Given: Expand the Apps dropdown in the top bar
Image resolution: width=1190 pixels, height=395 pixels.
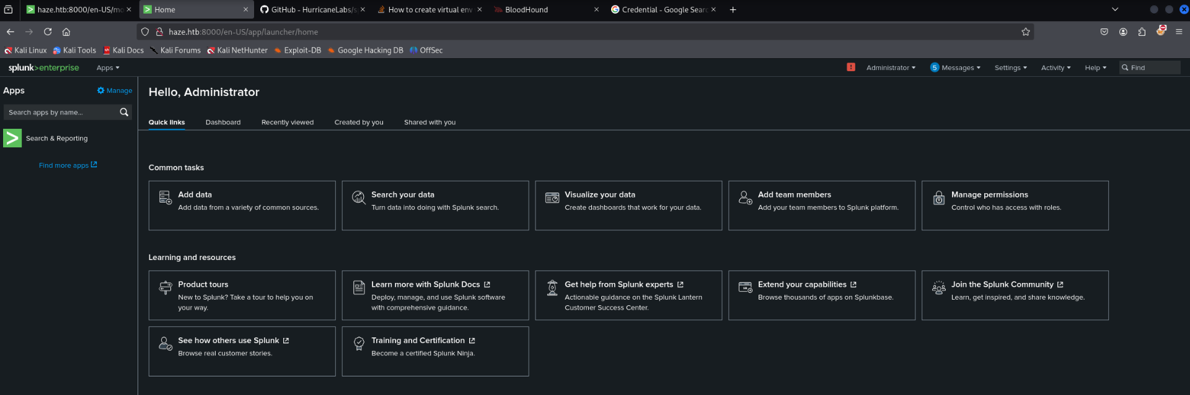Looking at the screenshot, I should (108, 67).
